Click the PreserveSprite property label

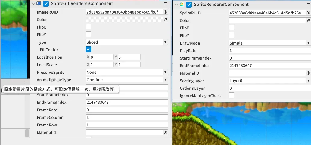click(x=51, y=72)
